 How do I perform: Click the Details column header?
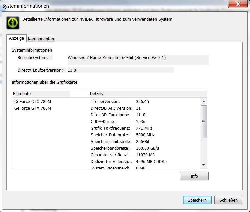[x=148, y=94]
